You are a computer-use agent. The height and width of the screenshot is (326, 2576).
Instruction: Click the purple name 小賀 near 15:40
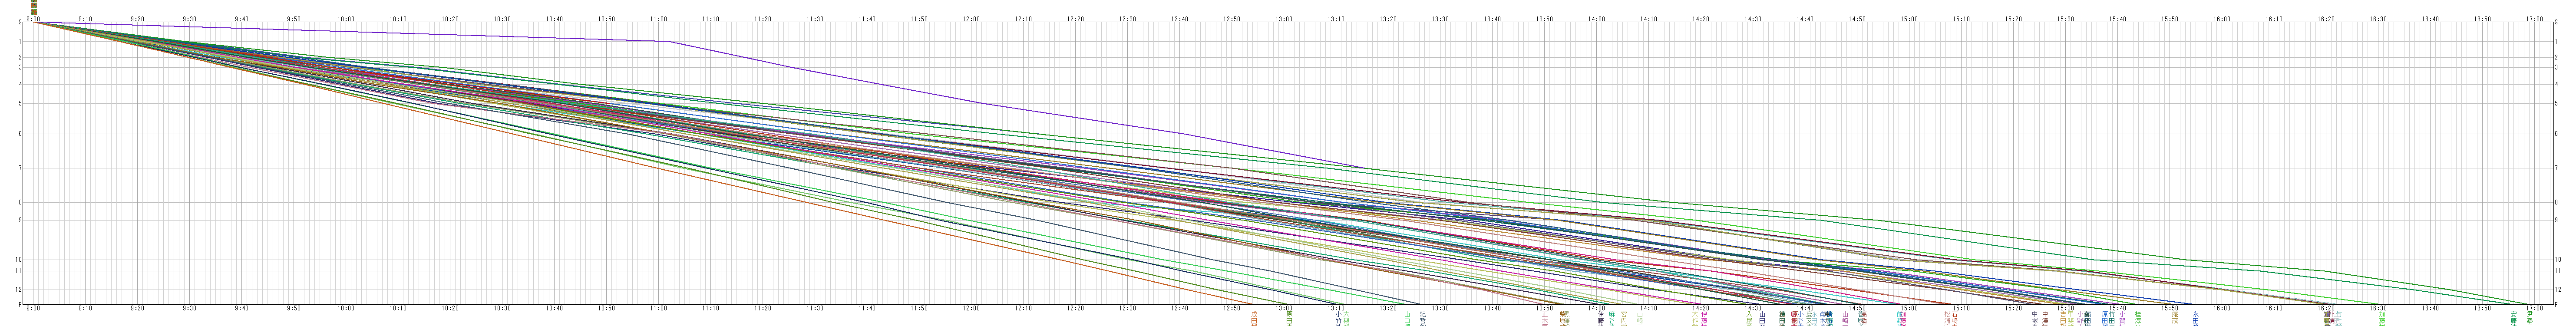(2122, 318)
